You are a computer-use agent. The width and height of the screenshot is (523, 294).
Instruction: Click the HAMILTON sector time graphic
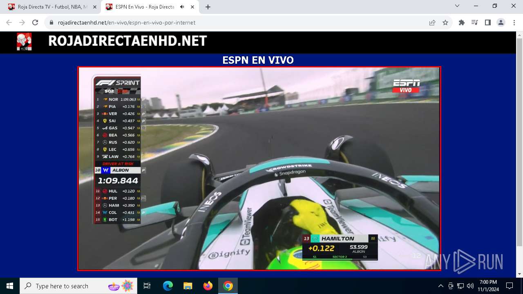[x=340, y=247]
